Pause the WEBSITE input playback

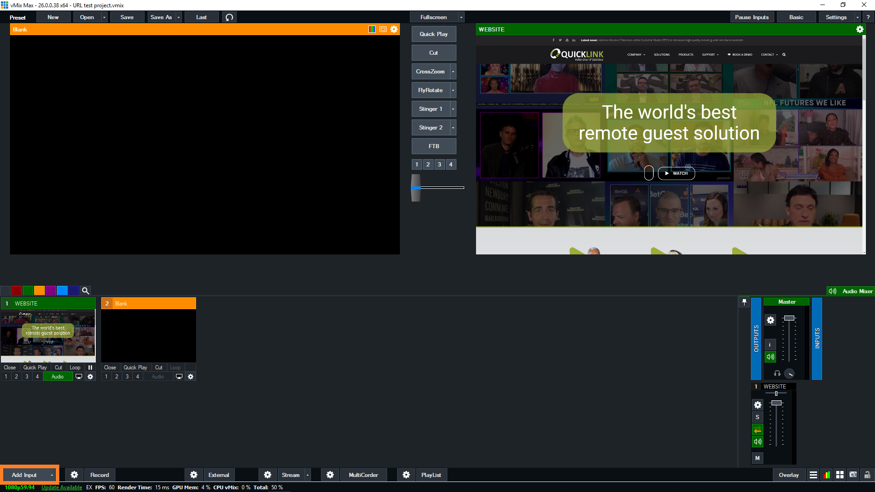(x=90, y=368)
